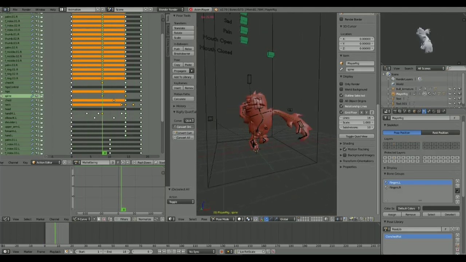
Task: Toggle the Relationship Lines checkbox
Action: [x=341, y=106]
